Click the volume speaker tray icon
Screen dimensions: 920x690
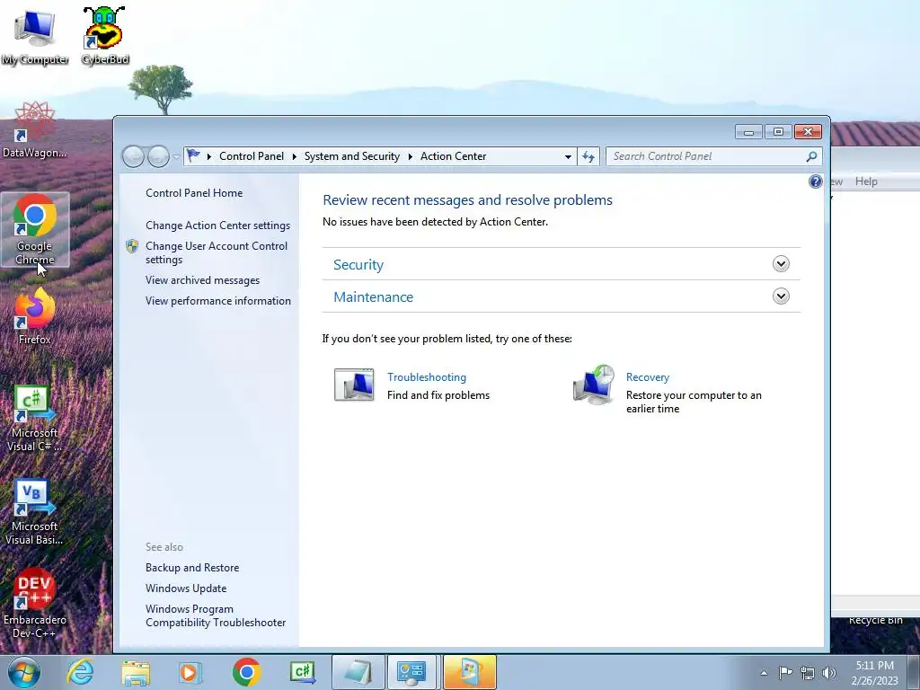tap(828, 673)
